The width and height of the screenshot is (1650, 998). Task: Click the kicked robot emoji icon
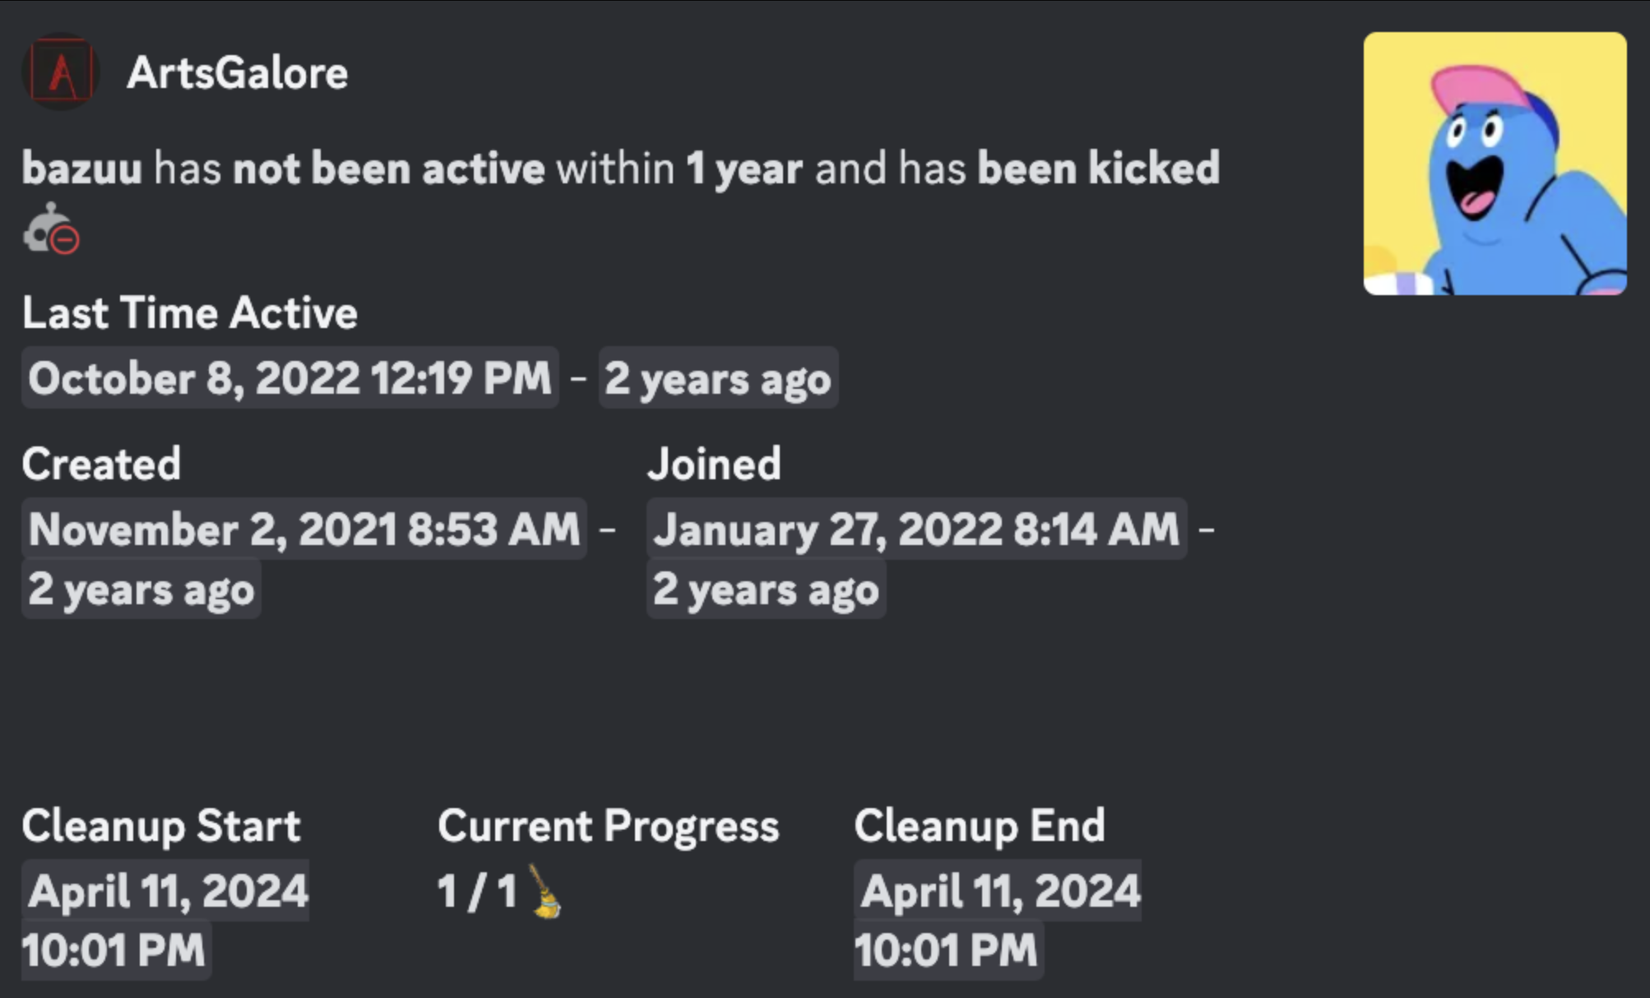point(51,229)
